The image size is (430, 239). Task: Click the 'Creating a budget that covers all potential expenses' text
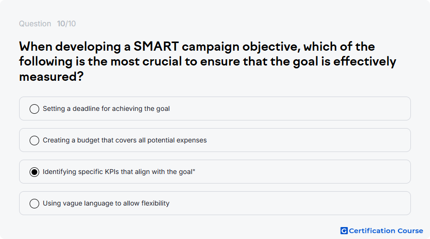[x=125, y=140]
